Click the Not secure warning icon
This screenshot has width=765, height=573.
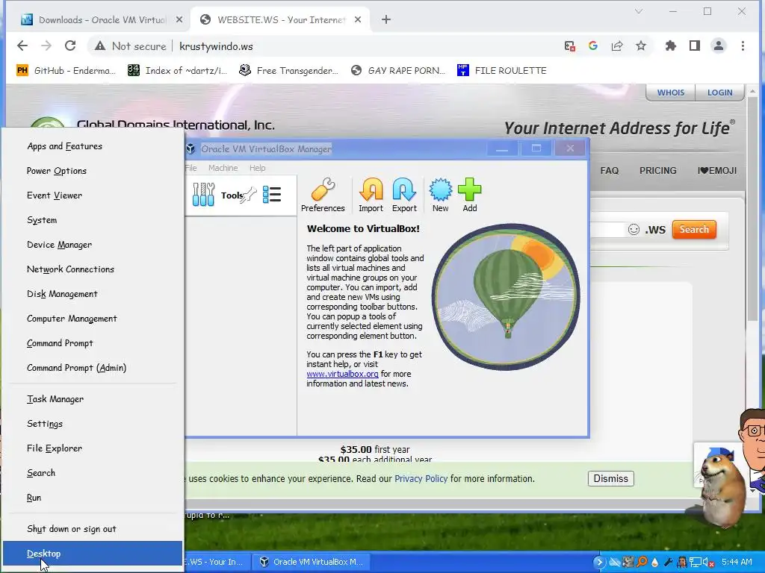[x=100, y=46]
